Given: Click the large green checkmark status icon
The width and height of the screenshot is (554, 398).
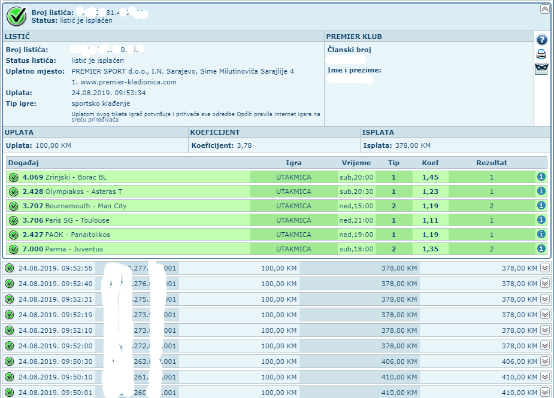Looking at the screenshot, I should pyautogui.click(x=17, y=16).
